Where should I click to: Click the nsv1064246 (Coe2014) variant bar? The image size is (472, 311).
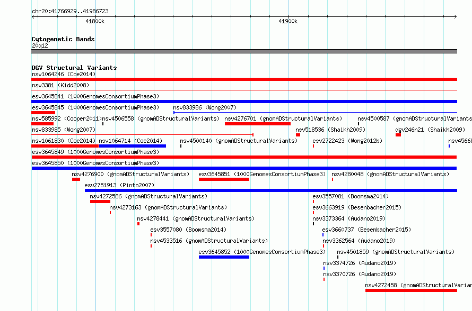(x=244, y=79)
